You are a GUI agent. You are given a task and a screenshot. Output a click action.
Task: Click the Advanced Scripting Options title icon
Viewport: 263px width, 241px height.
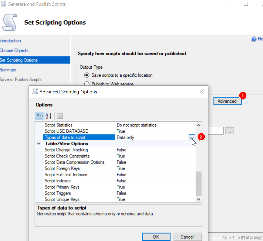tap(35, 92)
